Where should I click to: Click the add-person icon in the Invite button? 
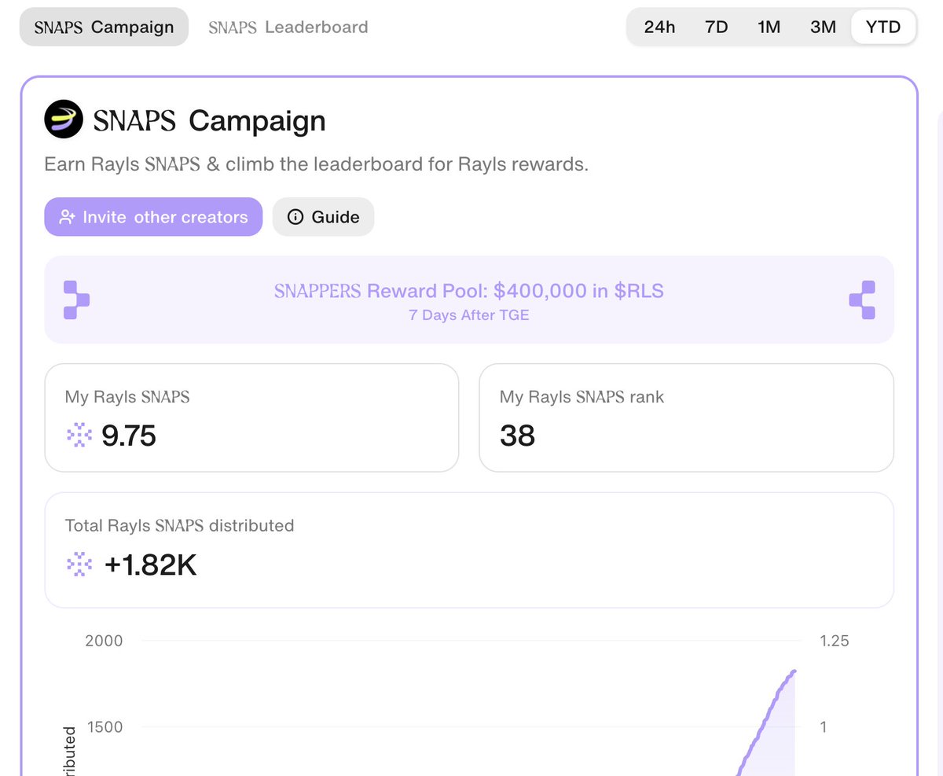point(67,217)
